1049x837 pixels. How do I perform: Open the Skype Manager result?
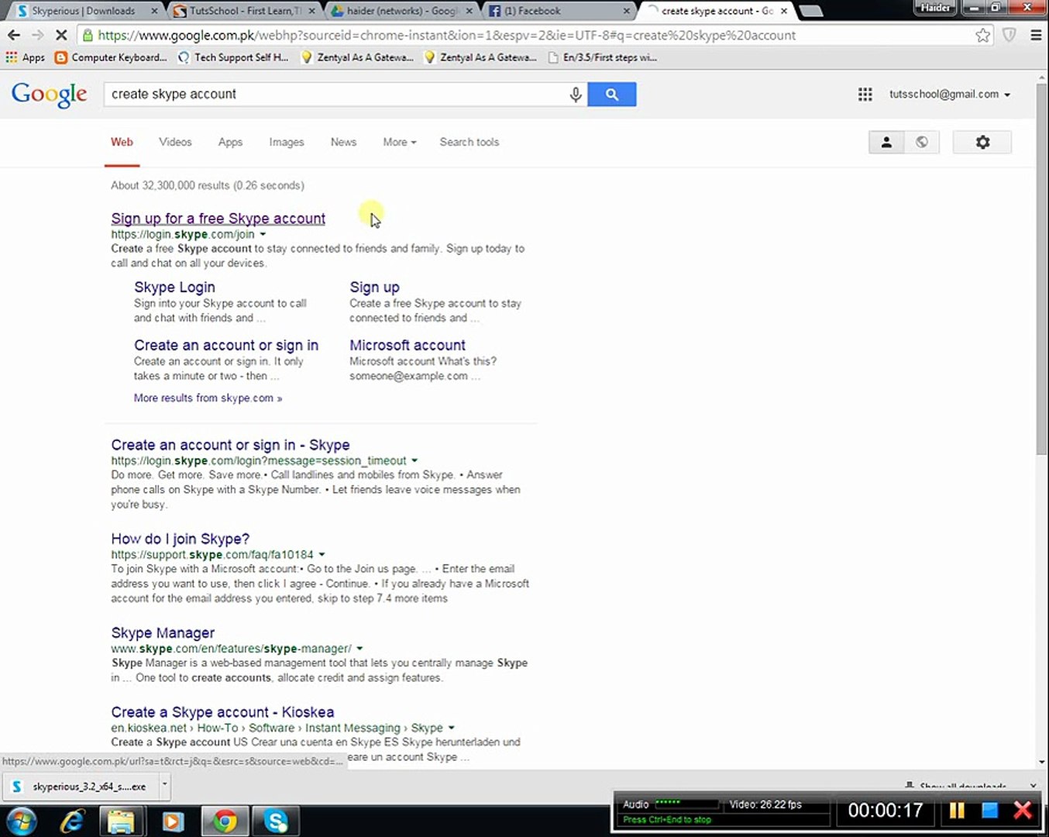point(163,632)
